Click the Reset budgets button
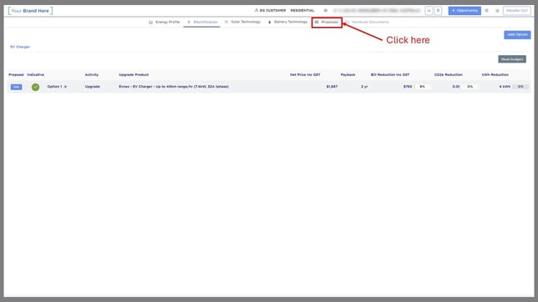This screenshot has height=302, width=538. coord(512,59)
